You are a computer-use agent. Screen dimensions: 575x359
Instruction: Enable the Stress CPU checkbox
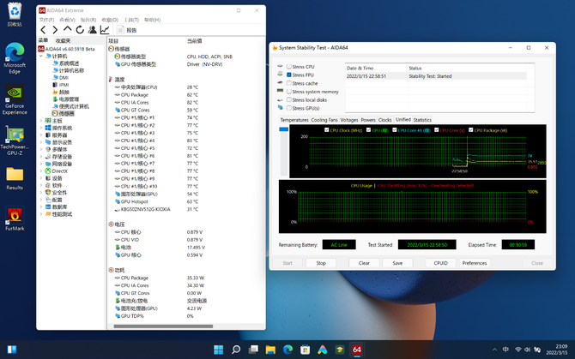pyautogui.click(x=289, y=66)
